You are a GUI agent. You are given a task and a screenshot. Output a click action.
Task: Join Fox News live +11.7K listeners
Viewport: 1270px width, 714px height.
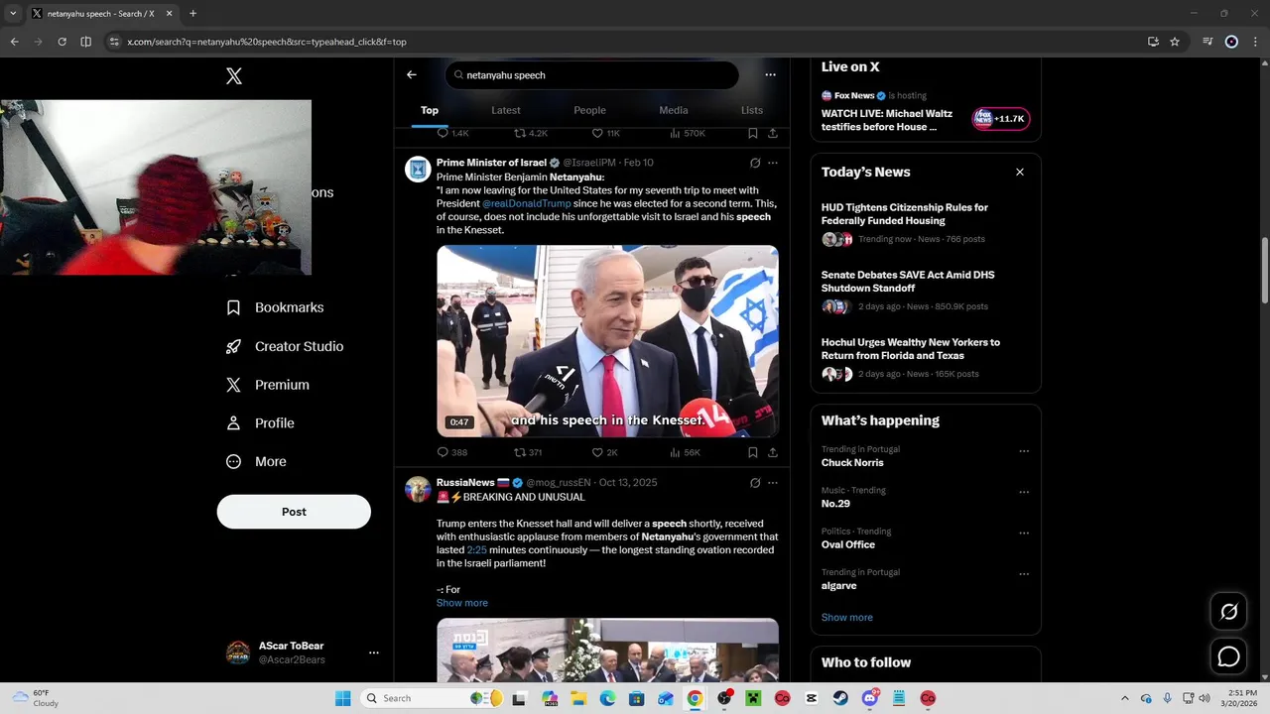click(x=1000, y=119)
